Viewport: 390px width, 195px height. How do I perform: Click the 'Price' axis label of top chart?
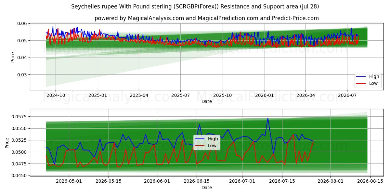(x=13, y=57)
